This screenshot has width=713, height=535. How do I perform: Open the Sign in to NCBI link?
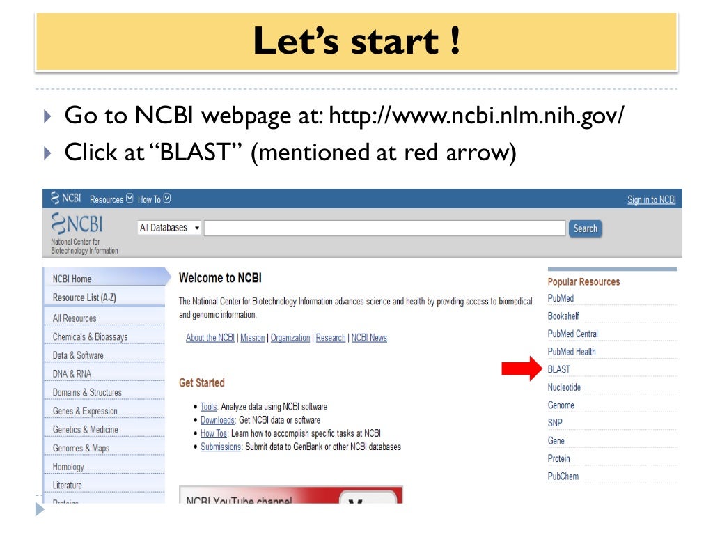click(x=651, y=200)
